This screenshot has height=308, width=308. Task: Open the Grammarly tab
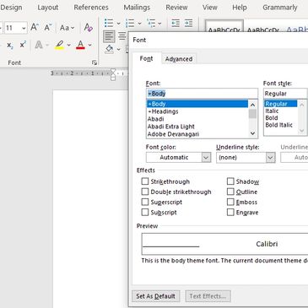point(280,8)
